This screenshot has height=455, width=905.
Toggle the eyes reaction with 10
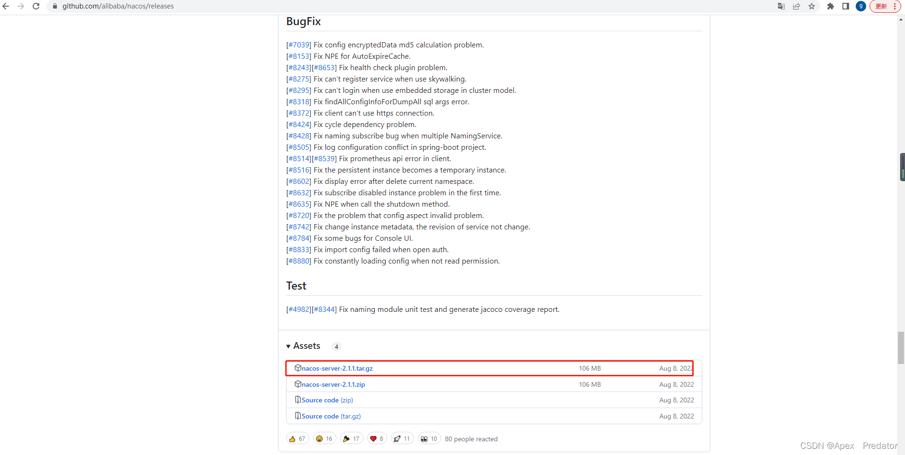[429, 439]
